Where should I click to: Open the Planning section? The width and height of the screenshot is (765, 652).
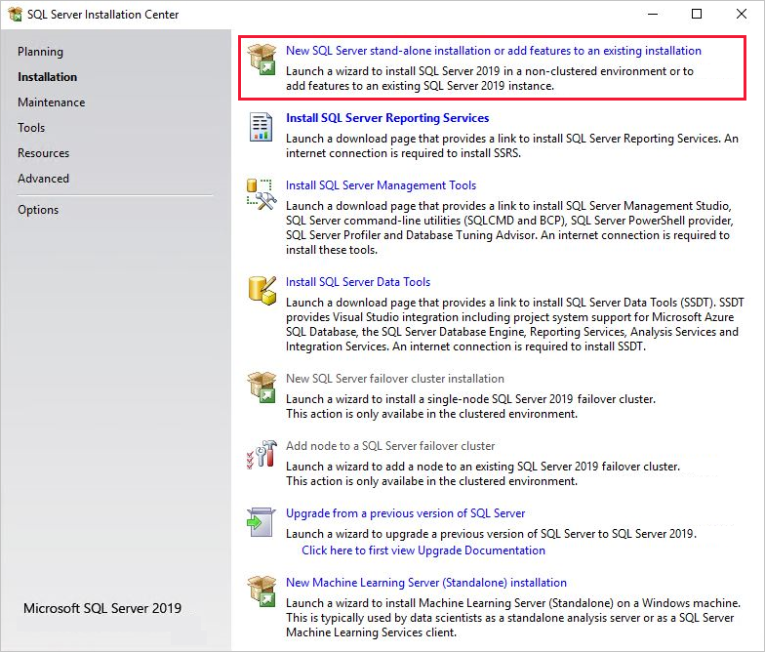coord(41,52)
